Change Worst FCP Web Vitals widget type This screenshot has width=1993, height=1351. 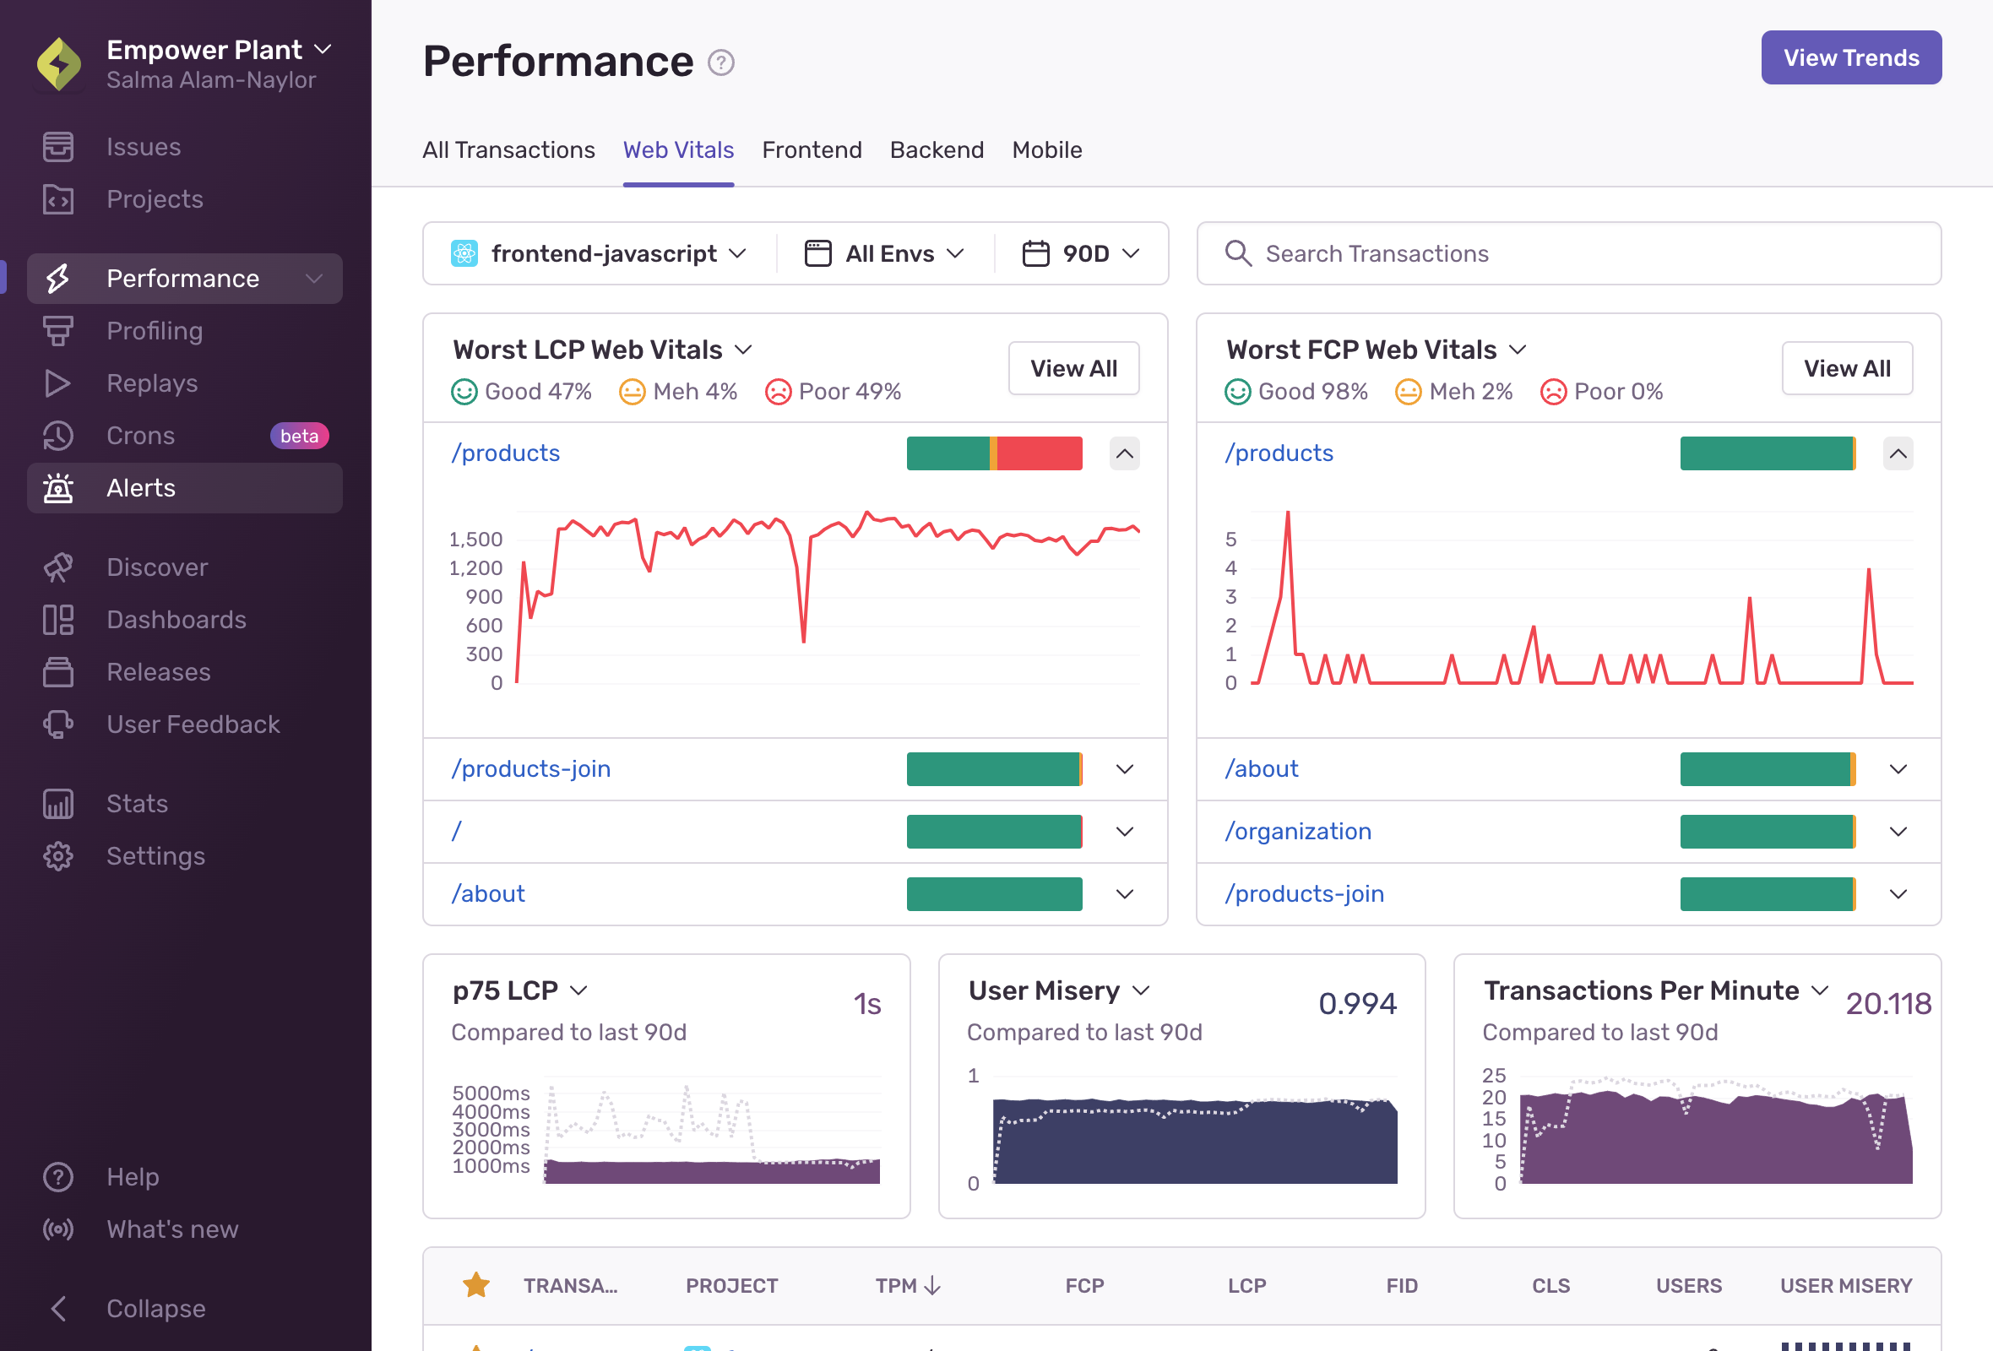point(1377,350)
